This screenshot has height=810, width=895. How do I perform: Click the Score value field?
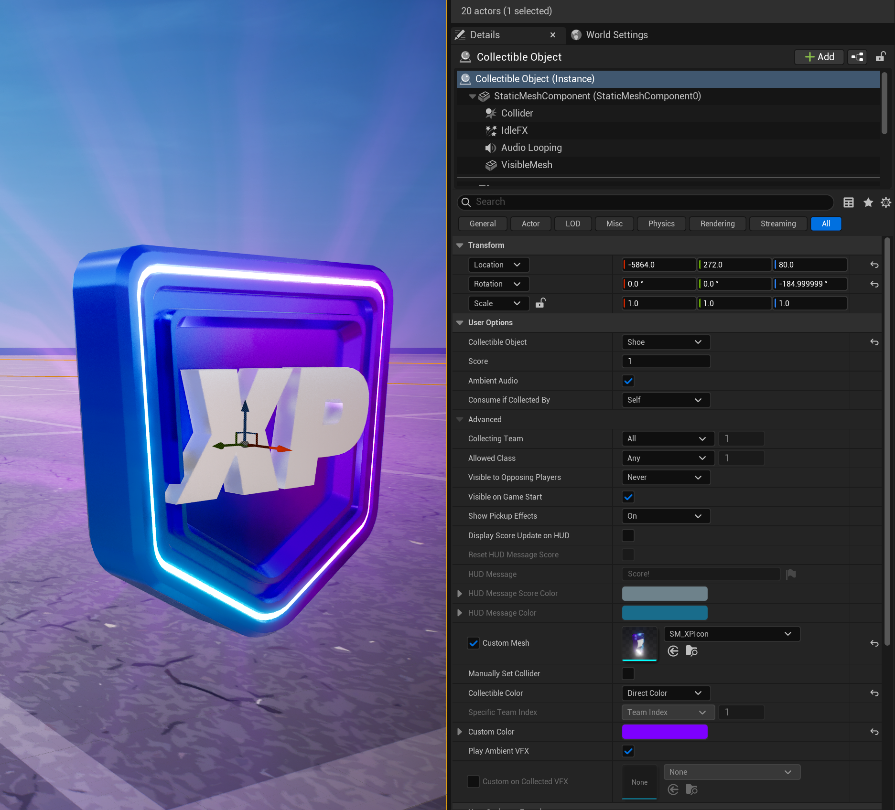pyautogui.click(x=666, y=361)
